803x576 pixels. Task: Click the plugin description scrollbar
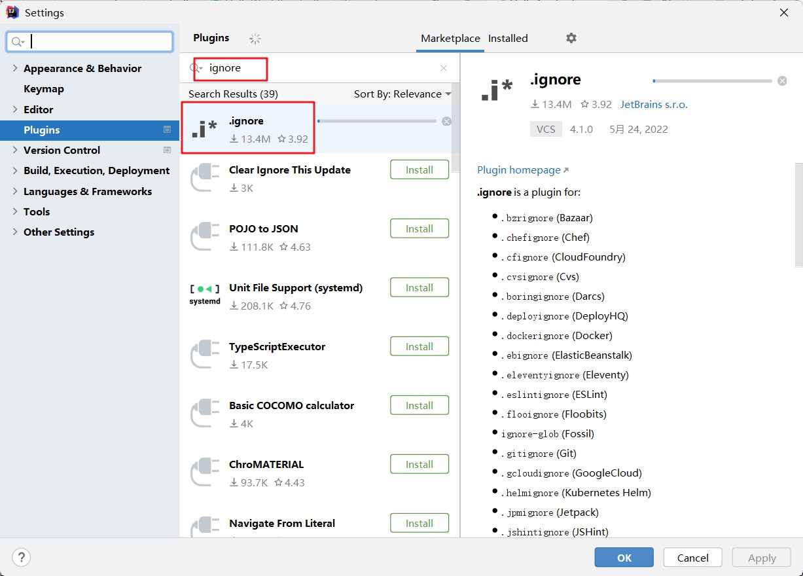click(798, 215)
